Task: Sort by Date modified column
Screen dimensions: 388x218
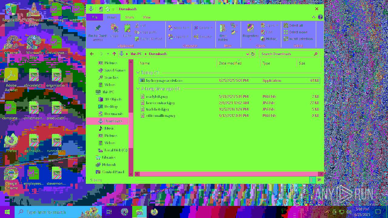Action: [239, 63]
